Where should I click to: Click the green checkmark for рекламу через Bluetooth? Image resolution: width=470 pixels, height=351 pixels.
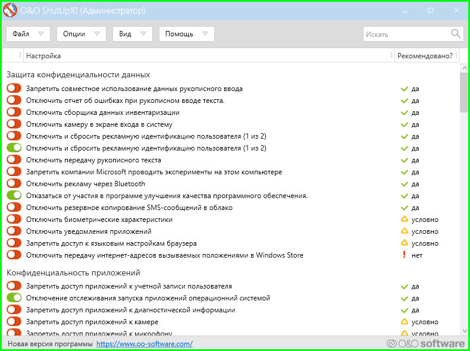(x=405, y=184)
